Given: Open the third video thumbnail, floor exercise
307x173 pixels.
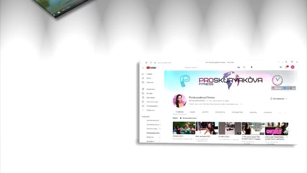Looking at the screenshot, I should tap(230, 128).
